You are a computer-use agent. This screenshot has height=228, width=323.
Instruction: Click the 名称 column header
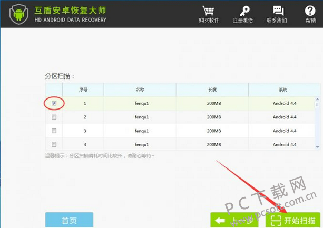[x=140, y=90]
